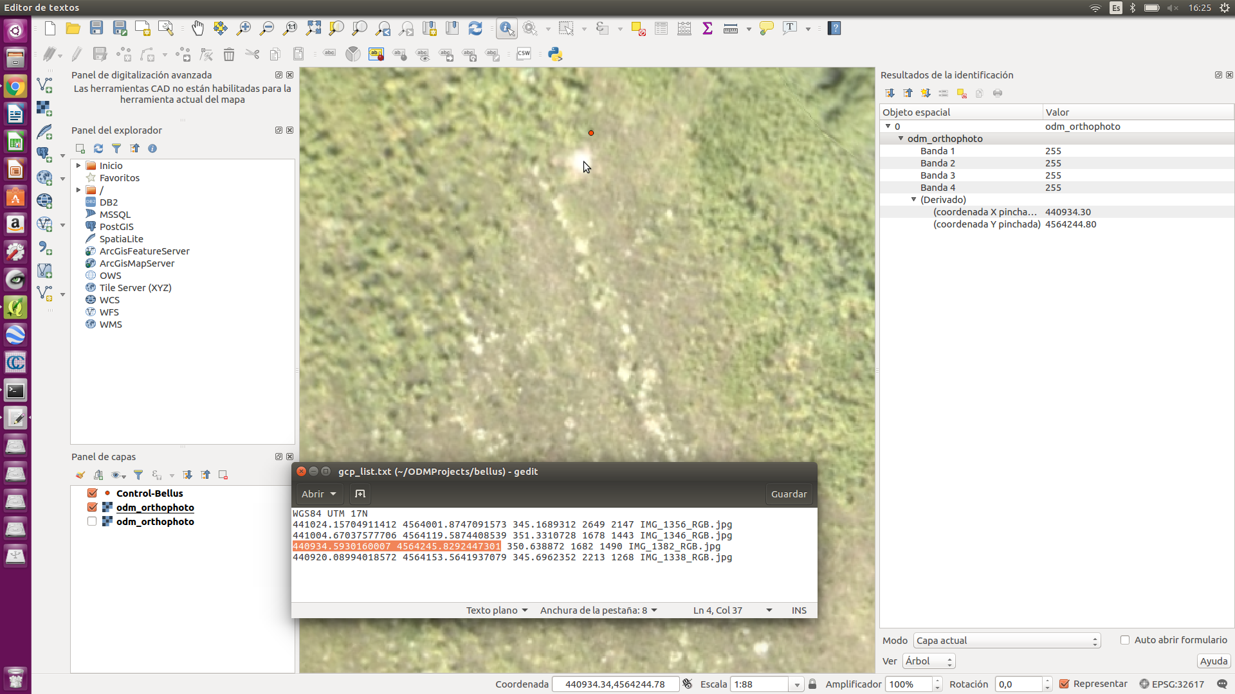Open the Texto plano syntax menu

(x=497, y=610)
